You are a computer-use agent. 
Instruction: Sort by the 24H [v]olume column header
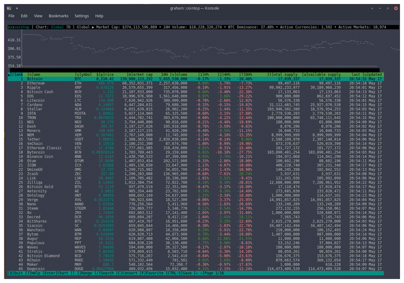click(x=174, y=75)
